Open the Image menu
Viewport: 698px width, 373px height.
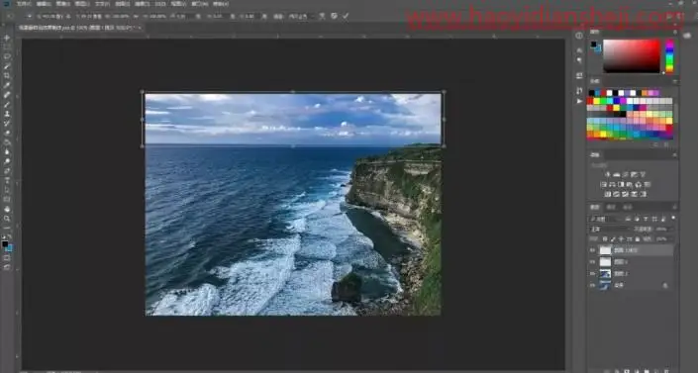click(62, 4)
